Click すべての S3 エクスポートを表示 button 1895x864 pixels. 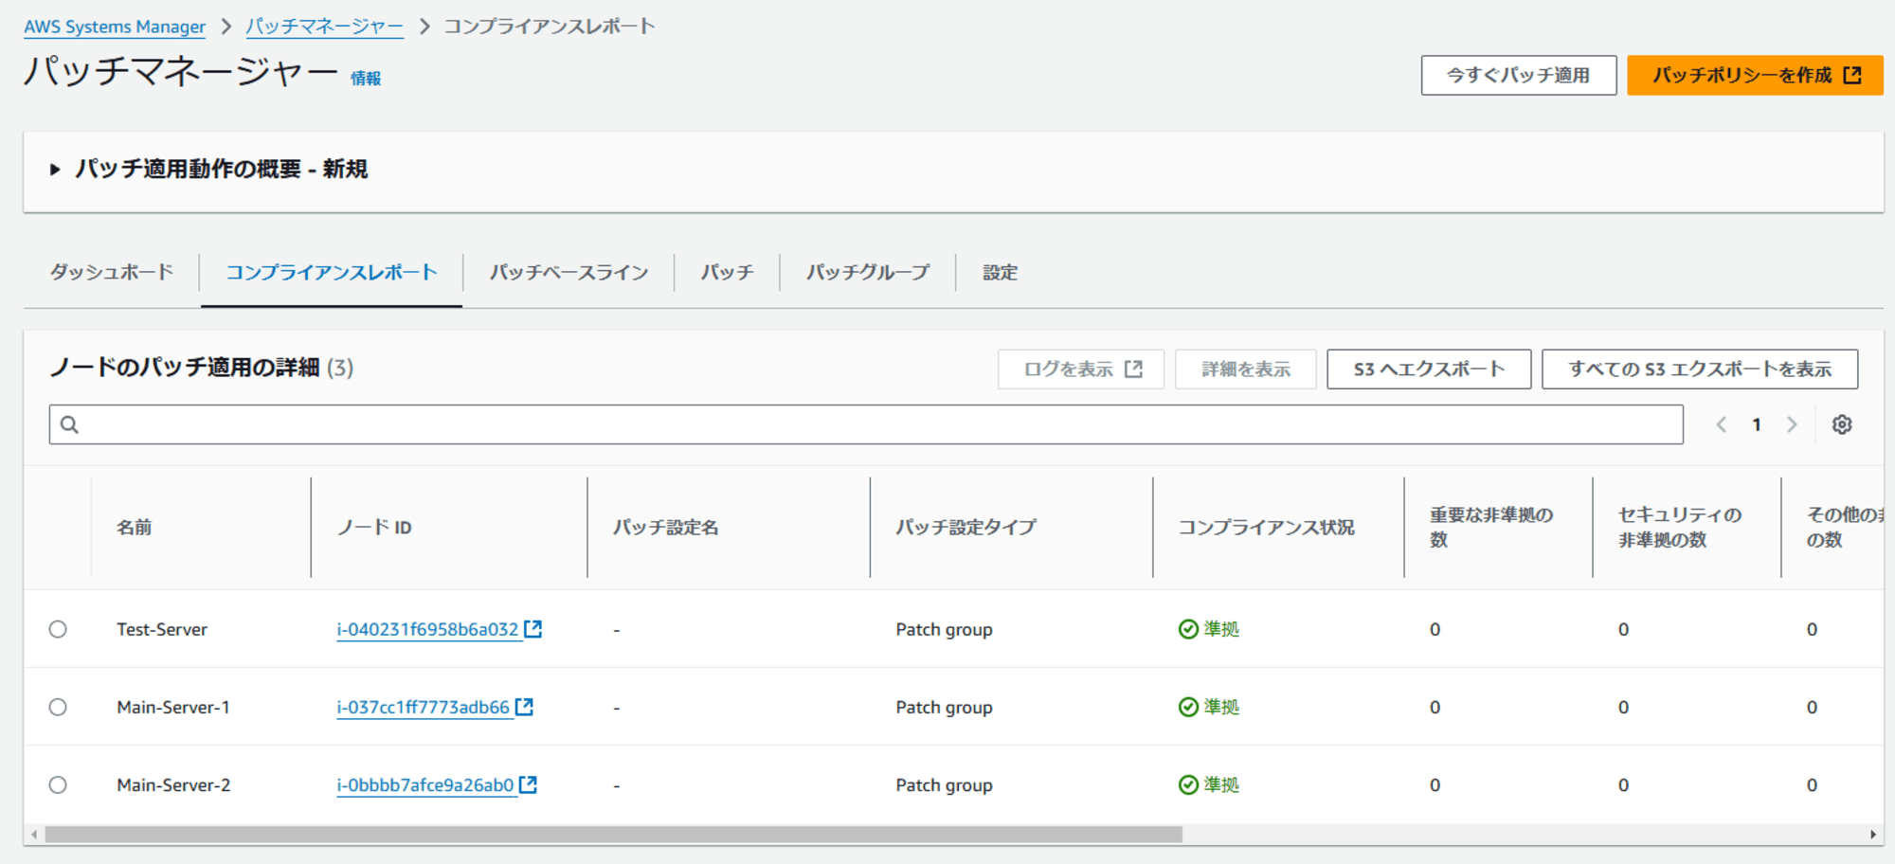tap(1700, 369)
